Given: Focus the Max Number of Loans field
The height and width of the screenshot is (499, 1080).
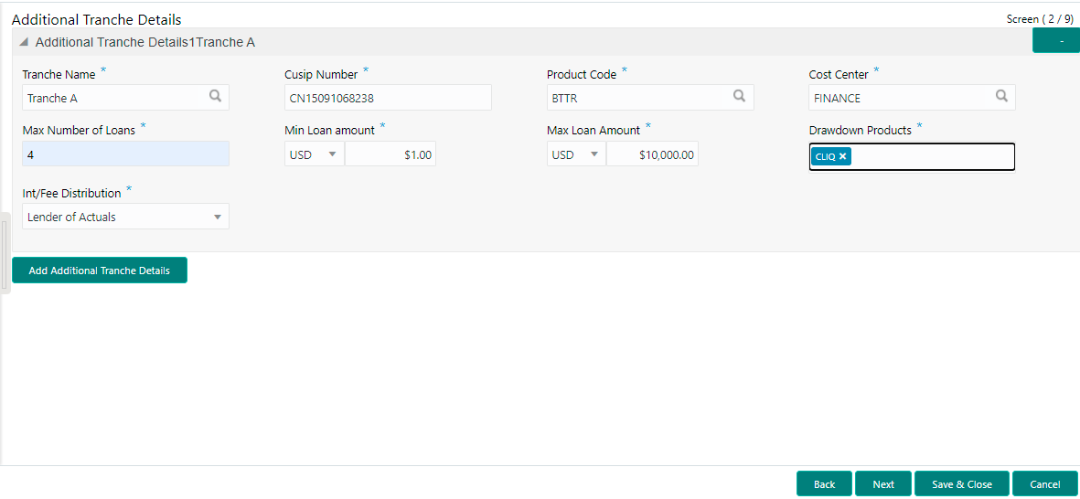Looking at the screenshot, I should coord(125,154).
